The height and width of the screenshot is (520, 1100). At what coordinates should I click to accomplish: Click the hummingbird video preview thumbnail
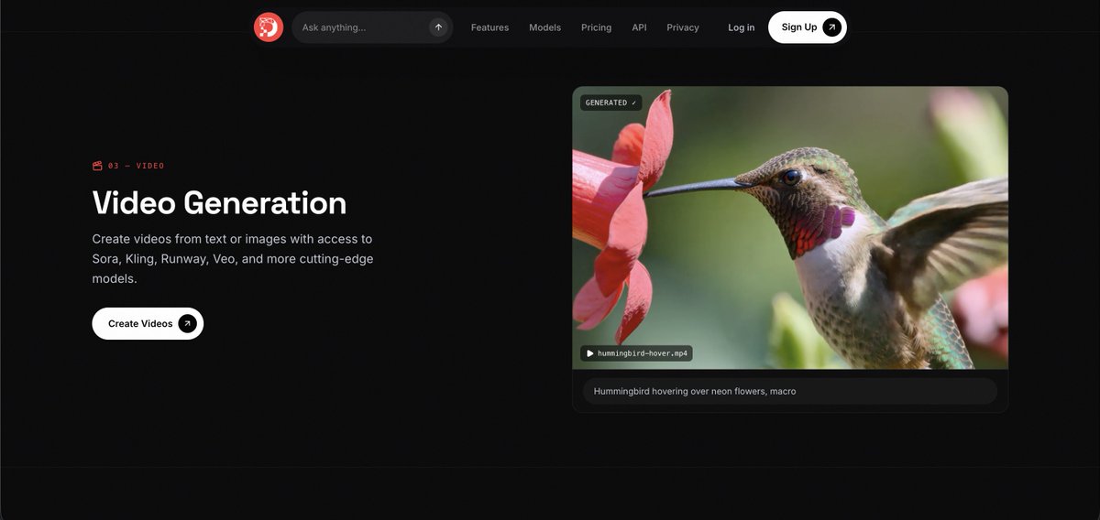click(x=790, y=228)
